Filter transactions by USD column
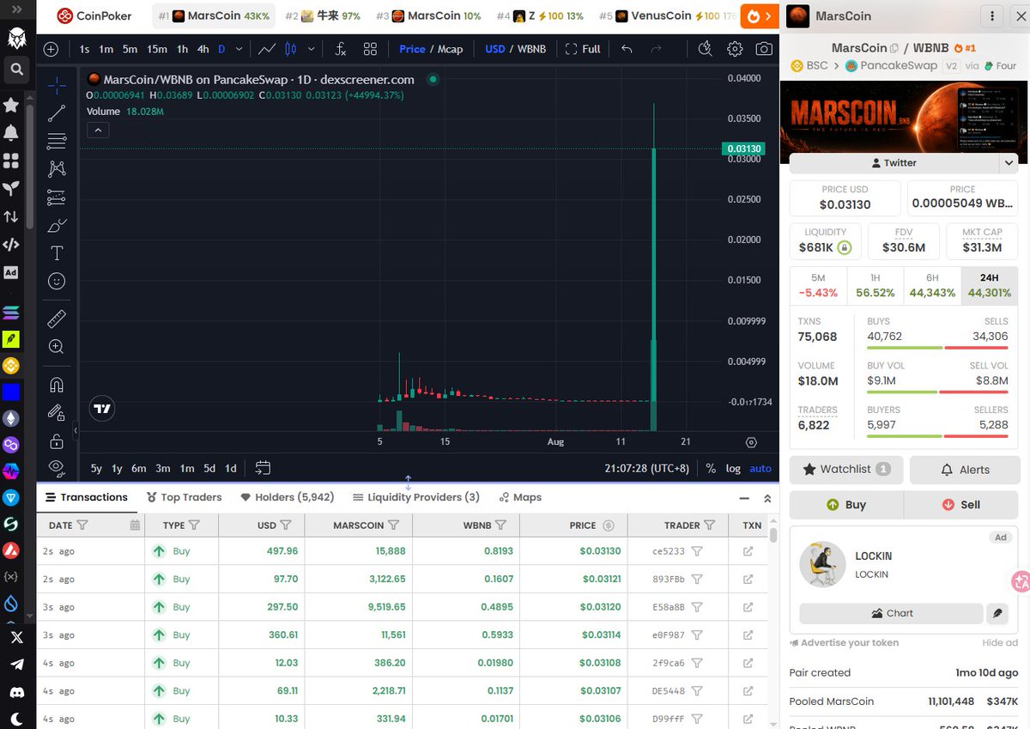Image resolution: width=1030 pixels, height=729 pixels. [286, 525]
